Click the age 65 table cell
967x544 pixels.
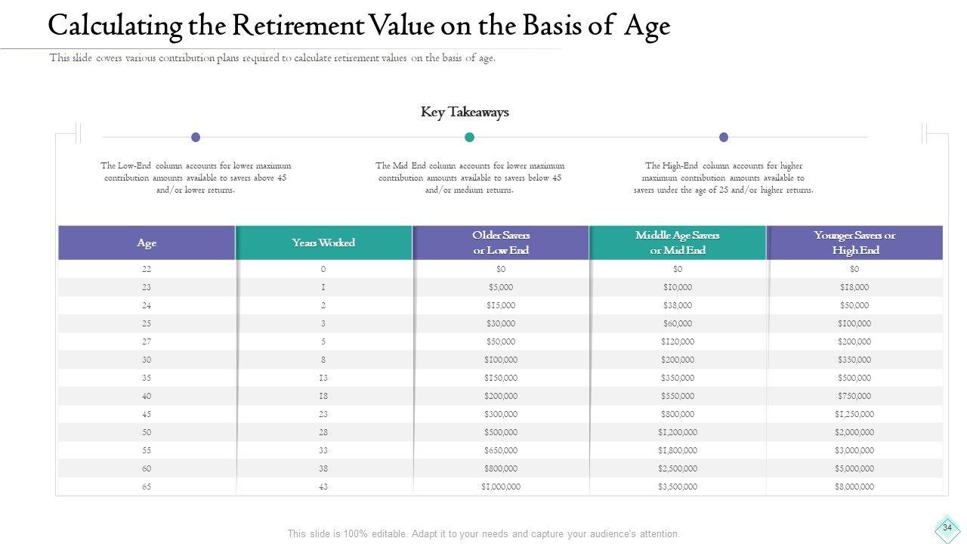pos(147,487)
